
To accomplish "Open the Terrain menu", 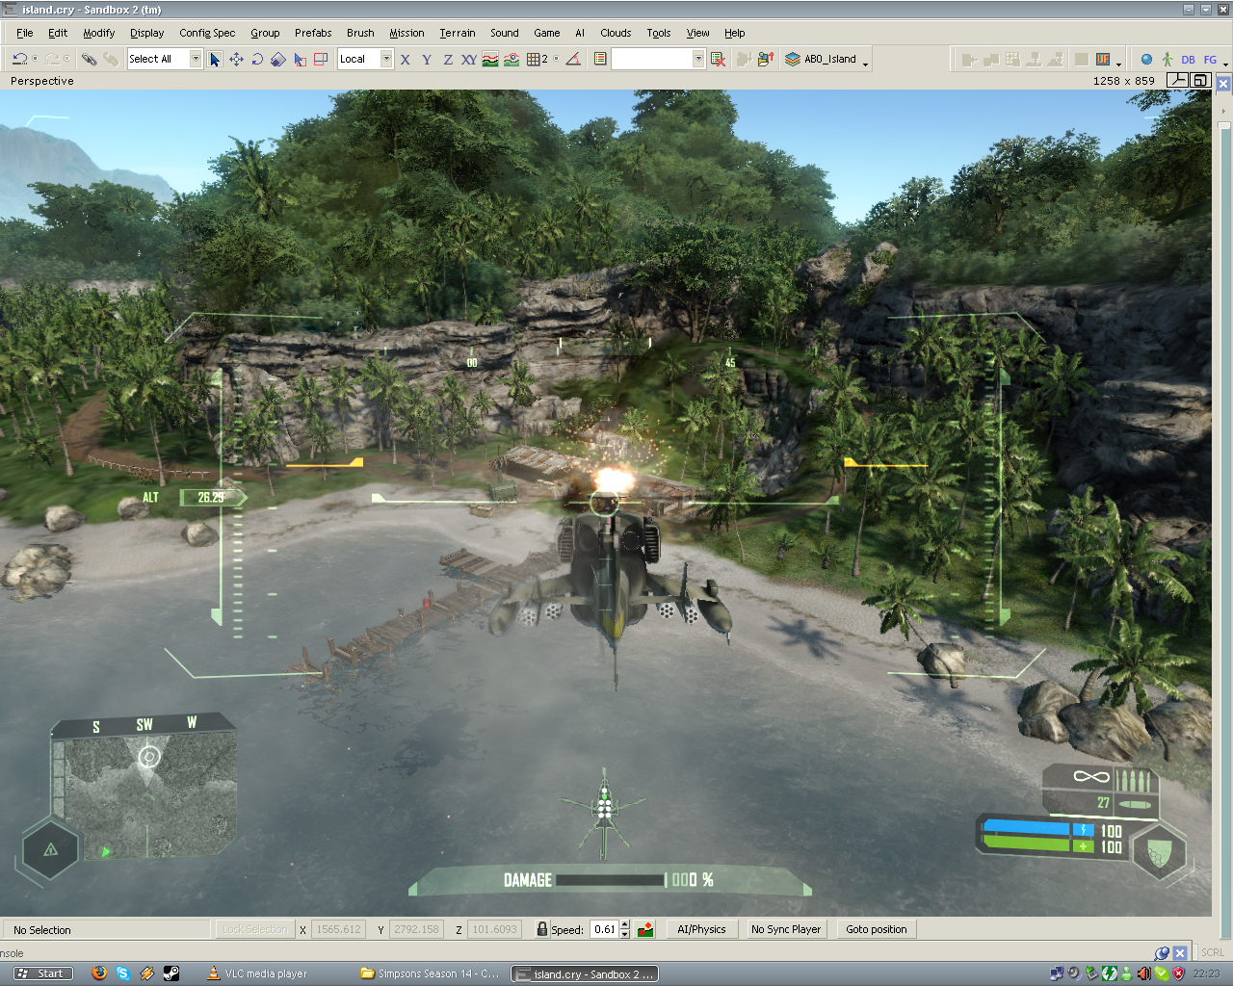I will click(x=458, y=33).
